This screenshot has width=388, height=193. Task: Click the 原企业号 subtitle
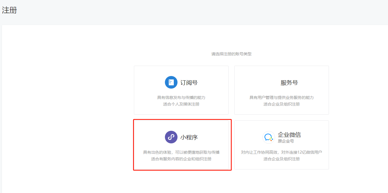pyautogui.click(x=286, y=141)
